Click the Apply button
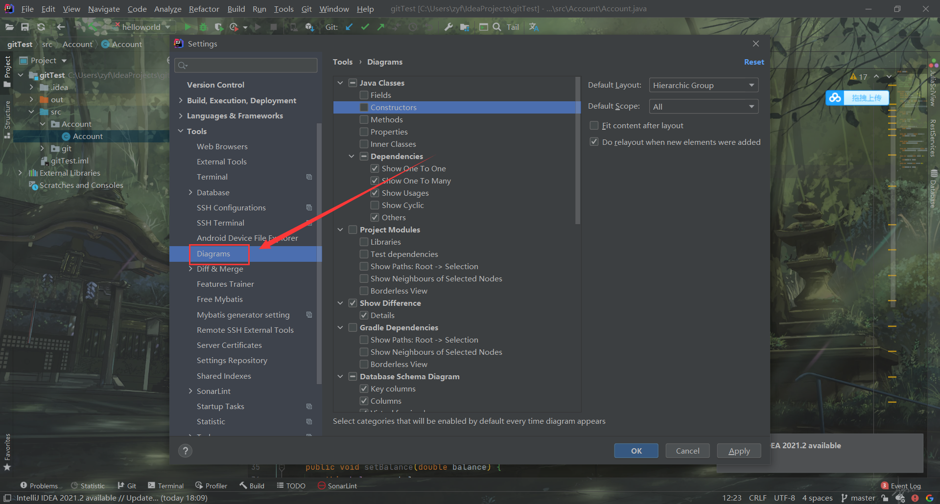This screenshot has width=940, height=504. 739,451
